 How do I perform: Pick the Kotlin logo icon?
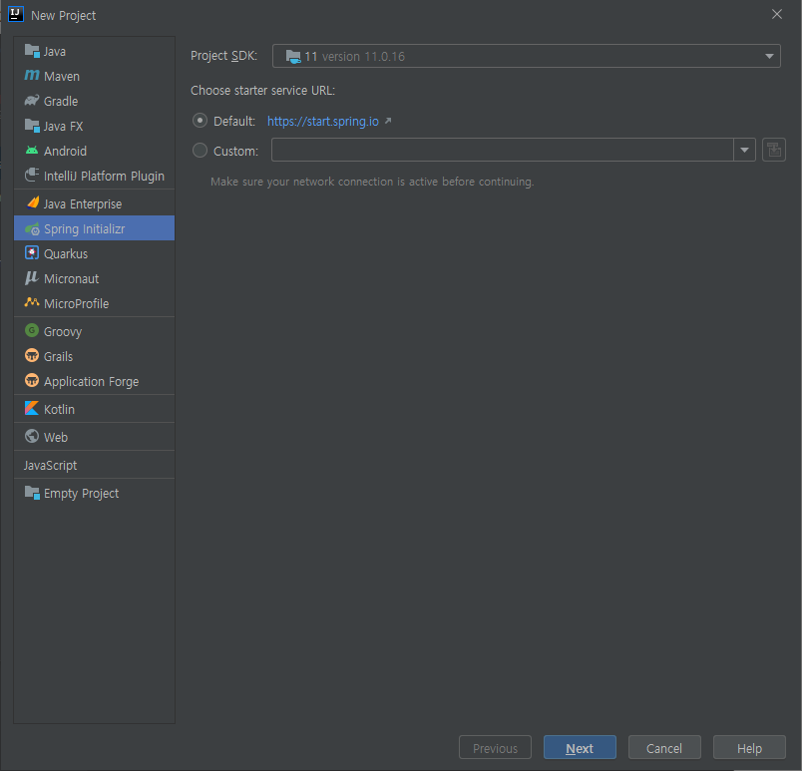(x=32, y=409)
